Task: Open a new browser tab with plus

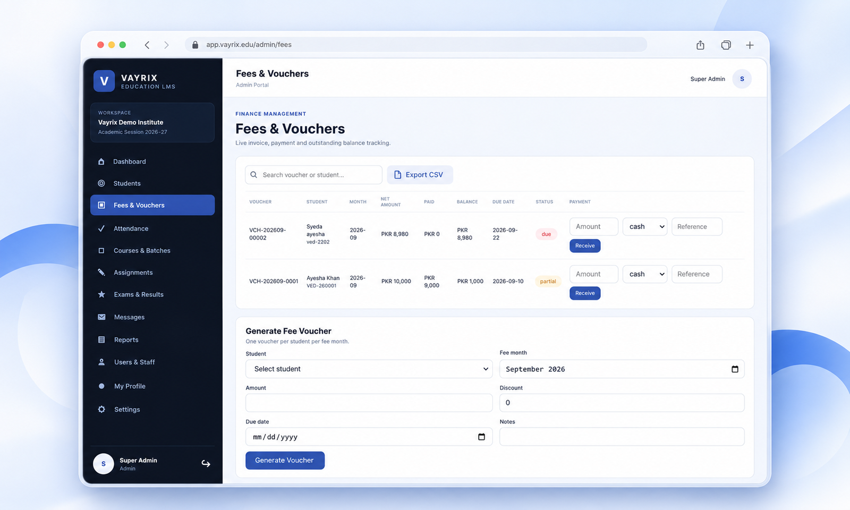Action: (x=750, y=45)
